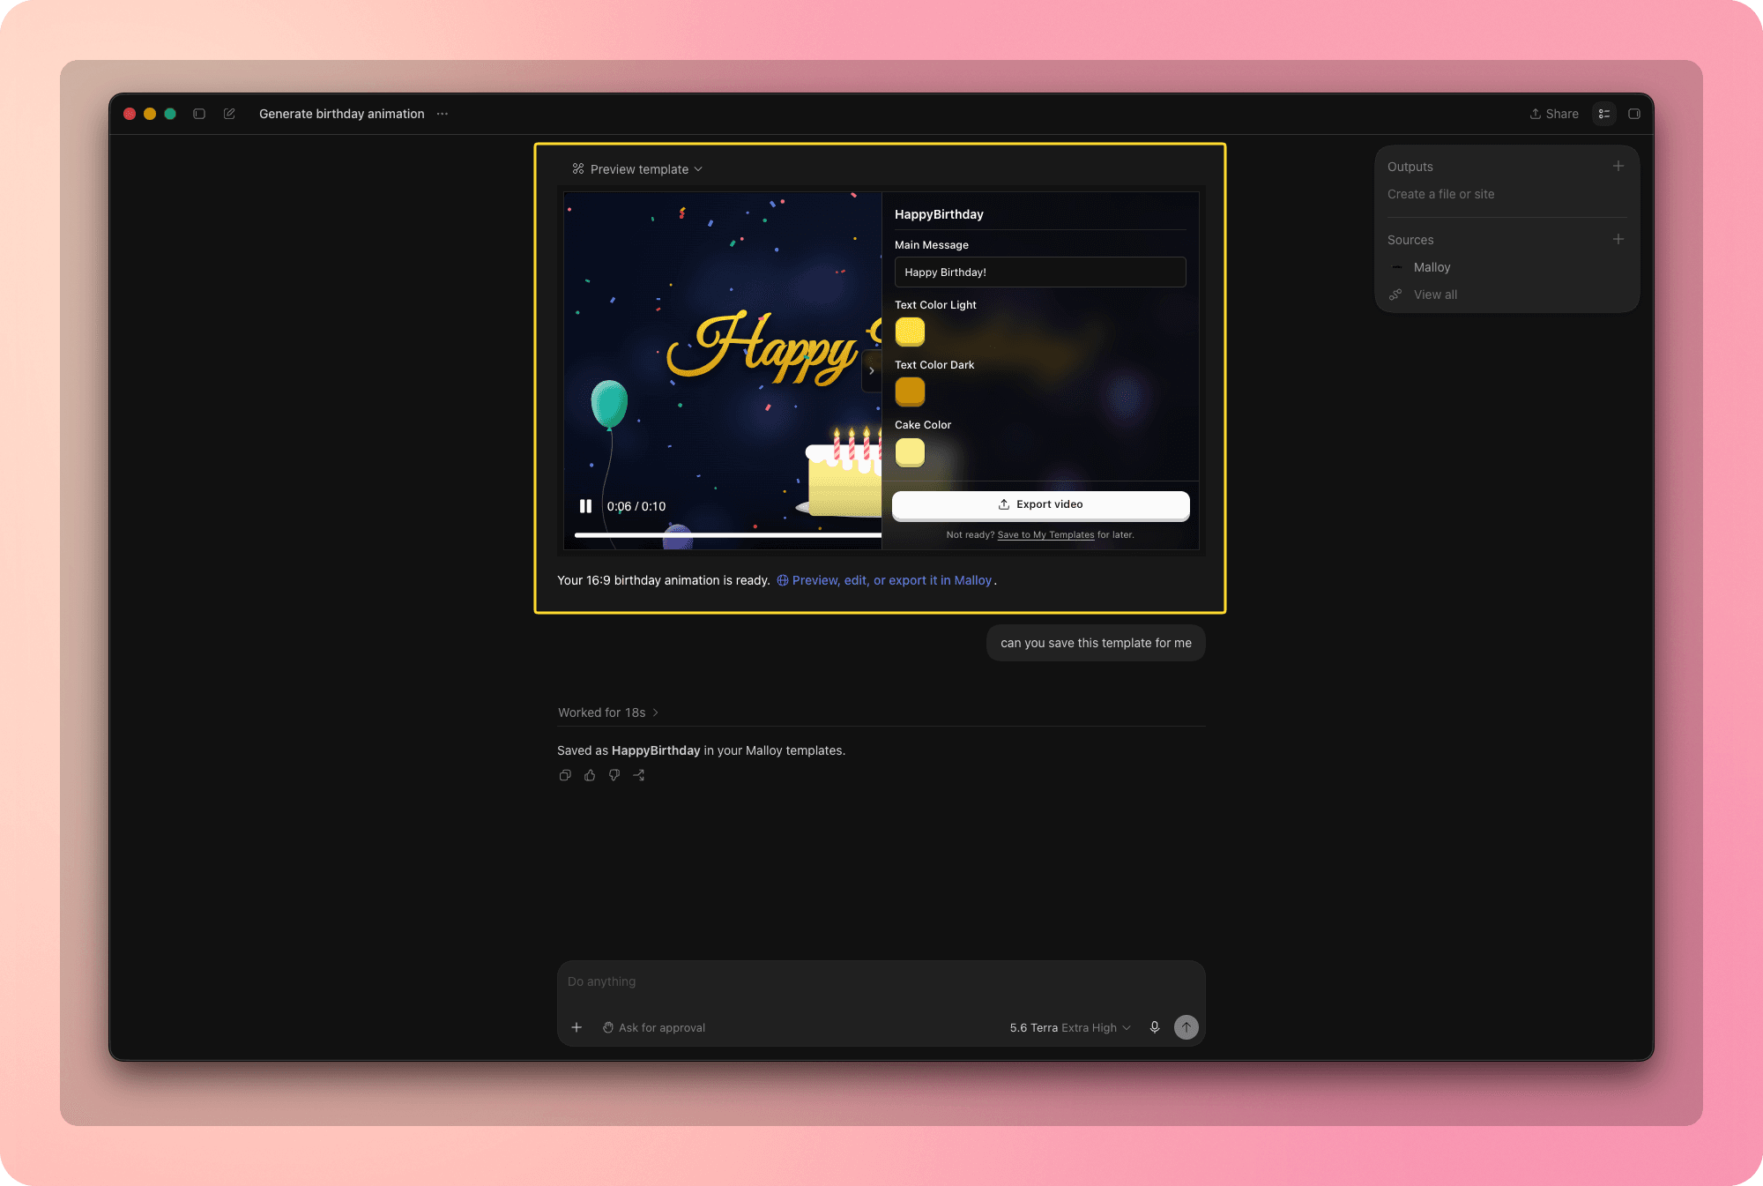Expand the Worked for 18s details
The height and width of the screenshot is (1186, 1763).
[608, 712]
